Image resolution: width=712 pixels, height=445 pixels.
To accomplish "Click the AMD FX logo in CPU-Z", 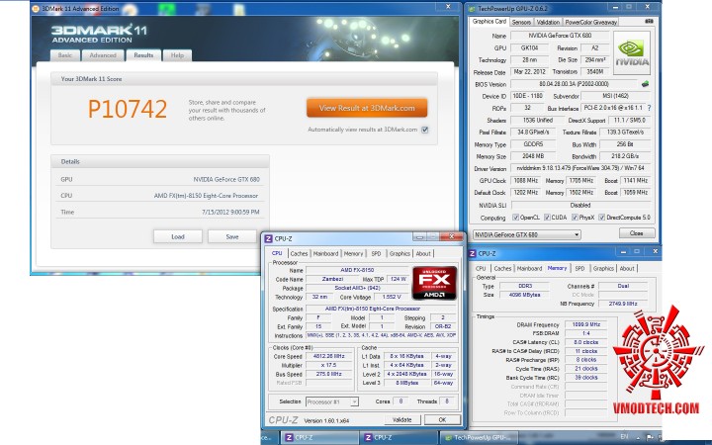I will (434, 283).
